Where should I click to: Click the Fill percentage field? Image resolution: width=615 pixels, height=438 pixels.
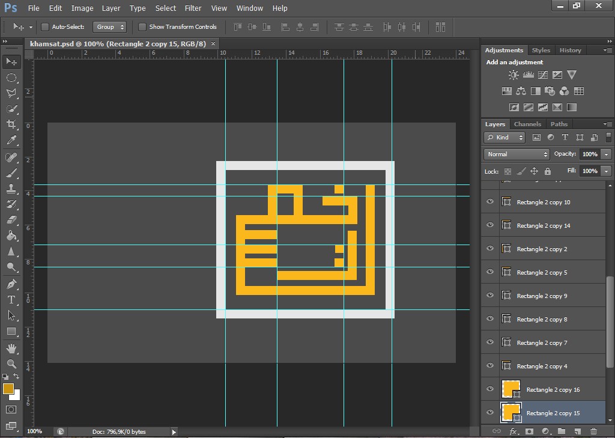point(589,171)
